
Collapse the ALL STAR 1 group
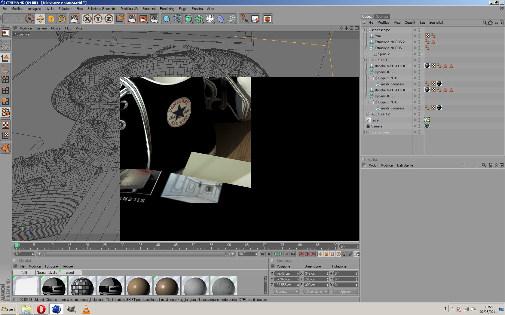point(363,60)
